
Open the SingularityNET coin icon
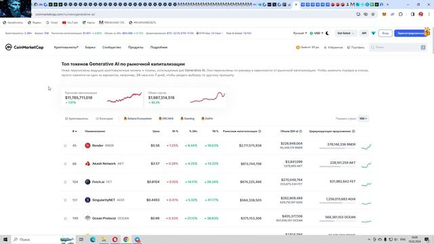click(87, 200)
